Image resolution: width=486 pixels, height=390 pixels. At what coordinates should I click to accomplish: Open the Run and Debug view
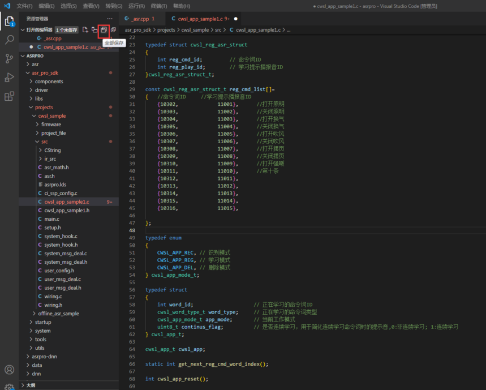pos(9,77)
